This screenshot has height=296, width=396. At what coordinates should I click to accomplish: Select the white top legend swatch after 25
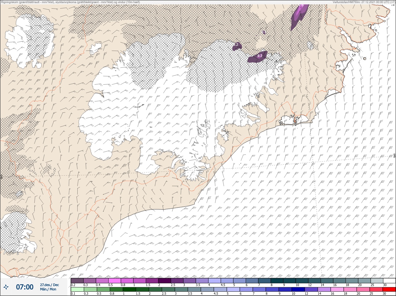[390, 281]
